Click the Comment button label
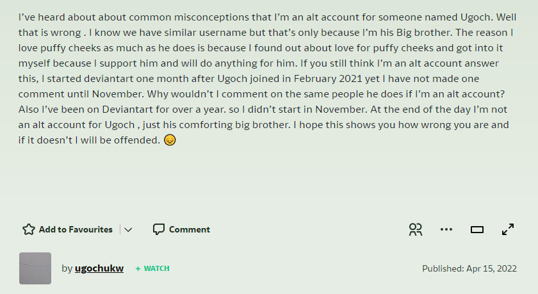This screenshot has height=294, width=538. point(190,229)
